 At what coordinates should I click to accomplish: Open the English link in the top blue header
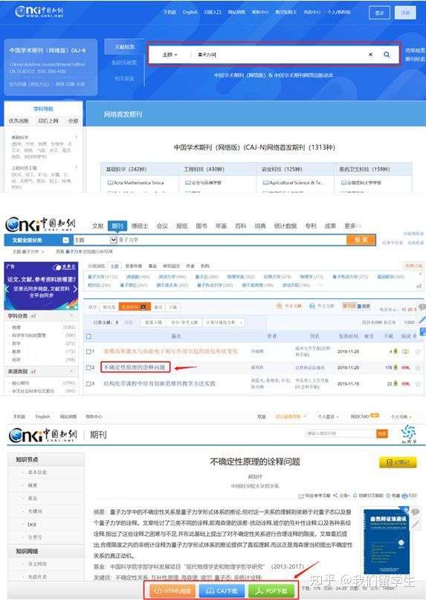[190, 12]
